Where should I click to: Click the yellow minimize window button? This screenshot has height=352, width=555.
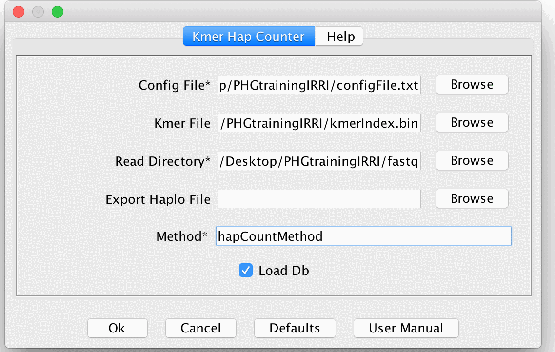click(x=38, y=11)
